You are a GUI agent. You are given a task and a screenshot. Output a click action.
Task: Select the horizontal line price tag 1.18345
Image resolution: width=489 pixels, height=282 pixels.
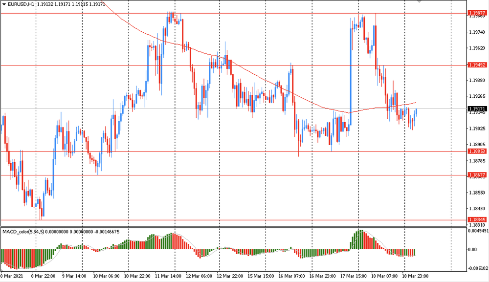pos(477,219)
